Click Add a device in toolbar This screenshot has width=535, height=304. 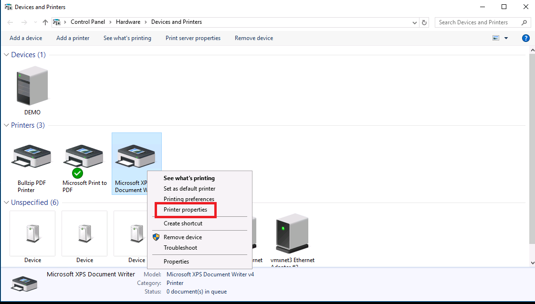26,38
